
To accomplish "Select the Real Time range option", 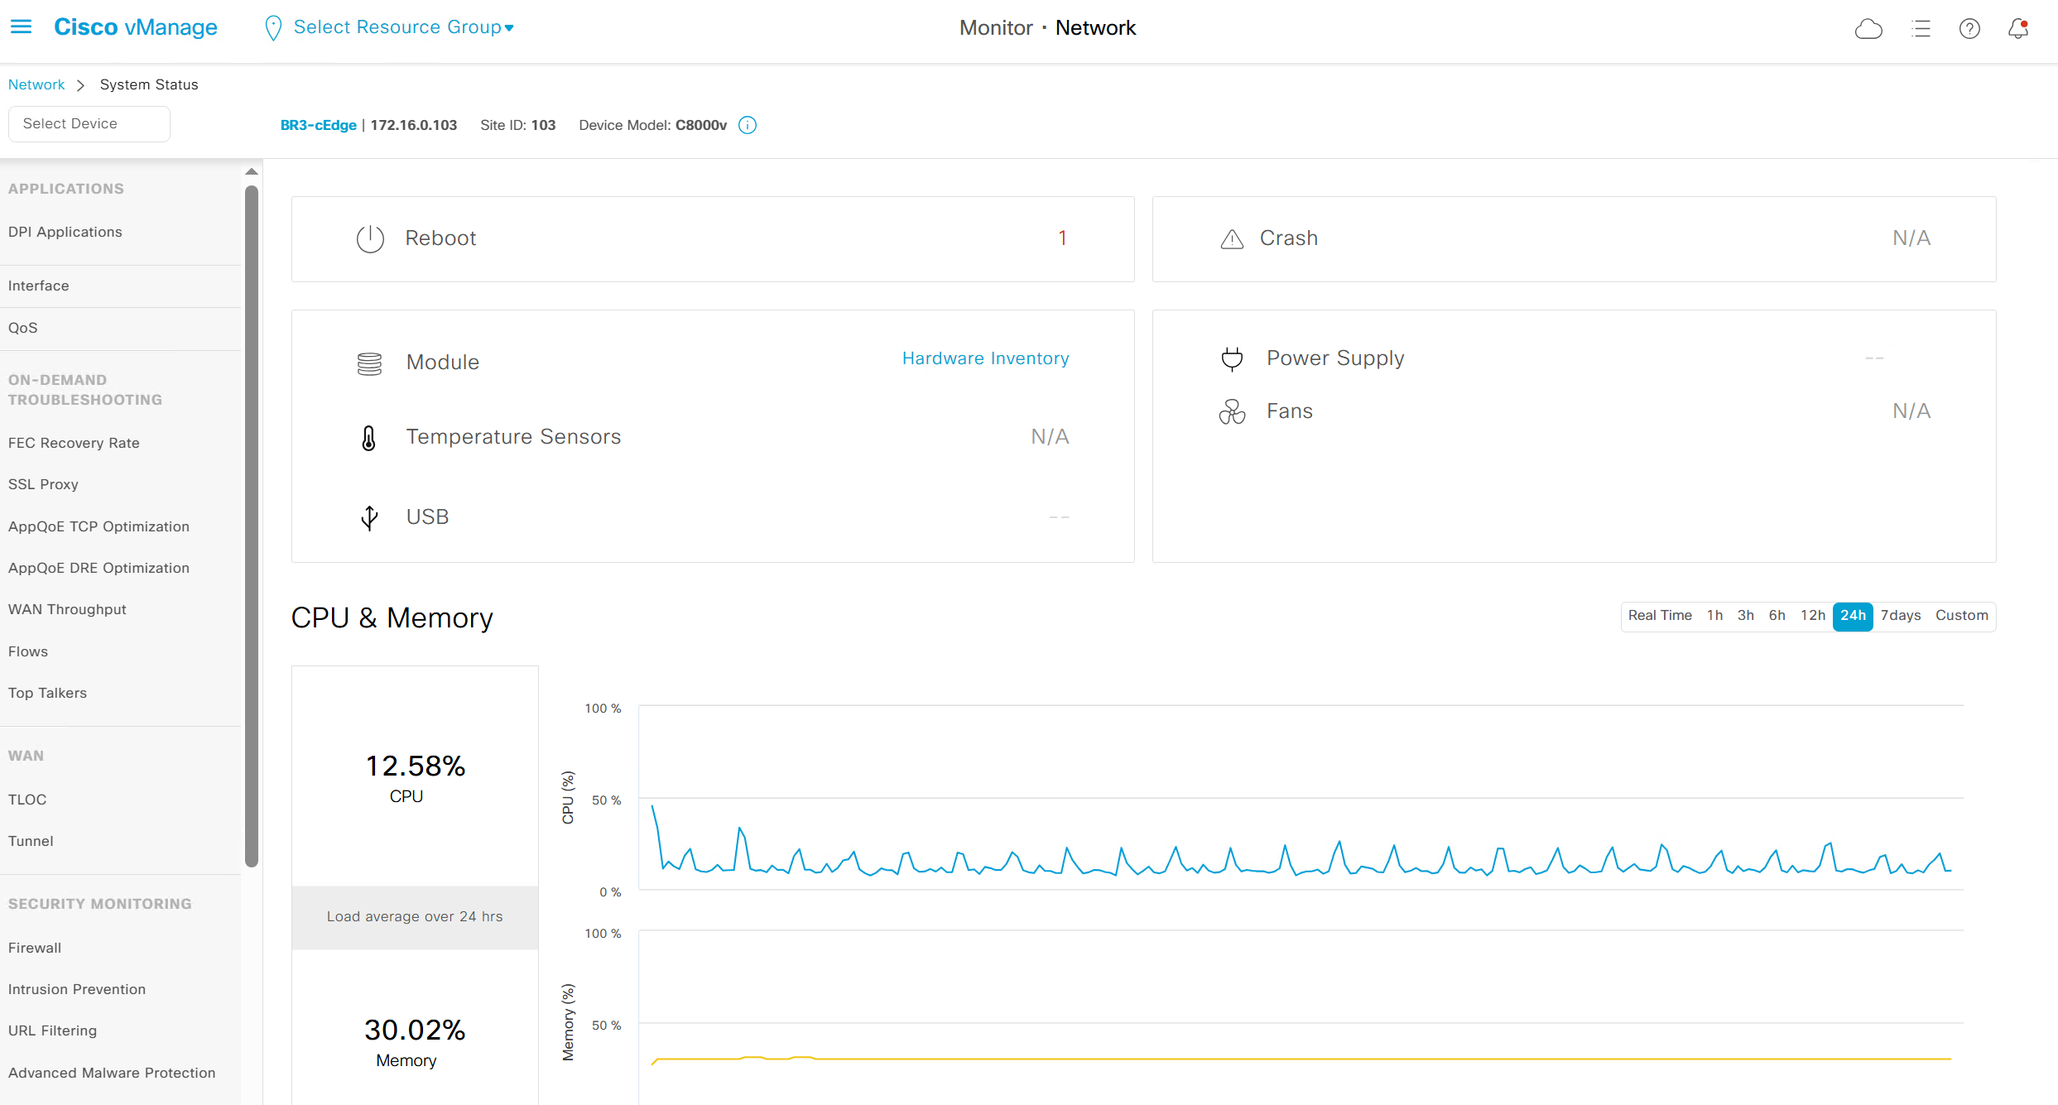I will click(x=1659, y=616).
